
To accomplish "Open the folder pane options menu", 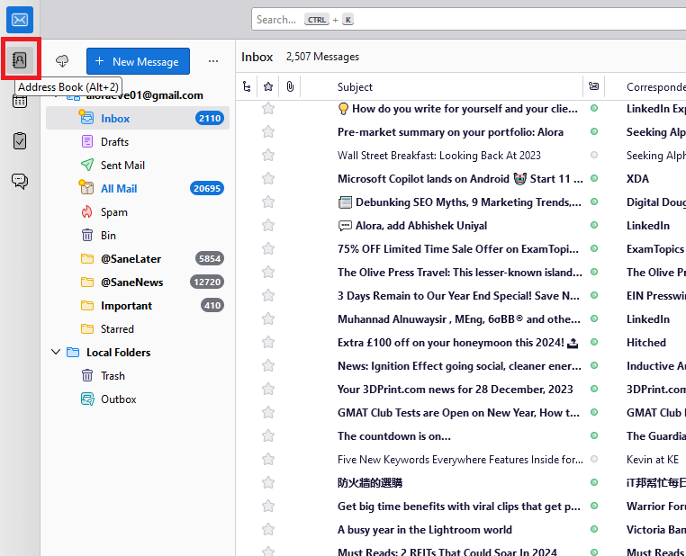I will (x=213, y=61).
